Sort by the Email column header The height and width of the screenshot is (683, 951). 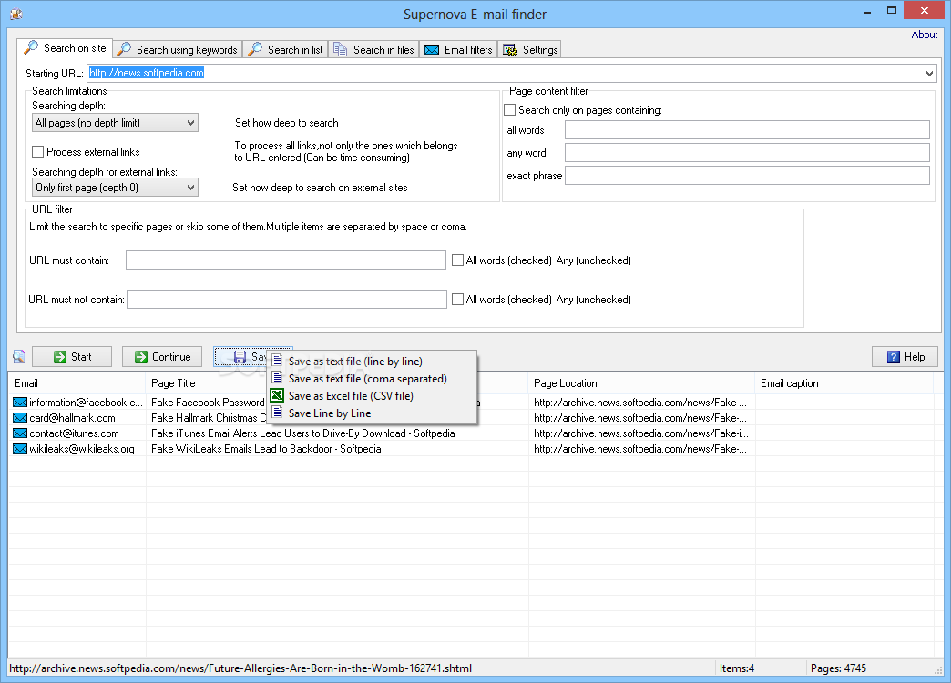pos(77,383)
